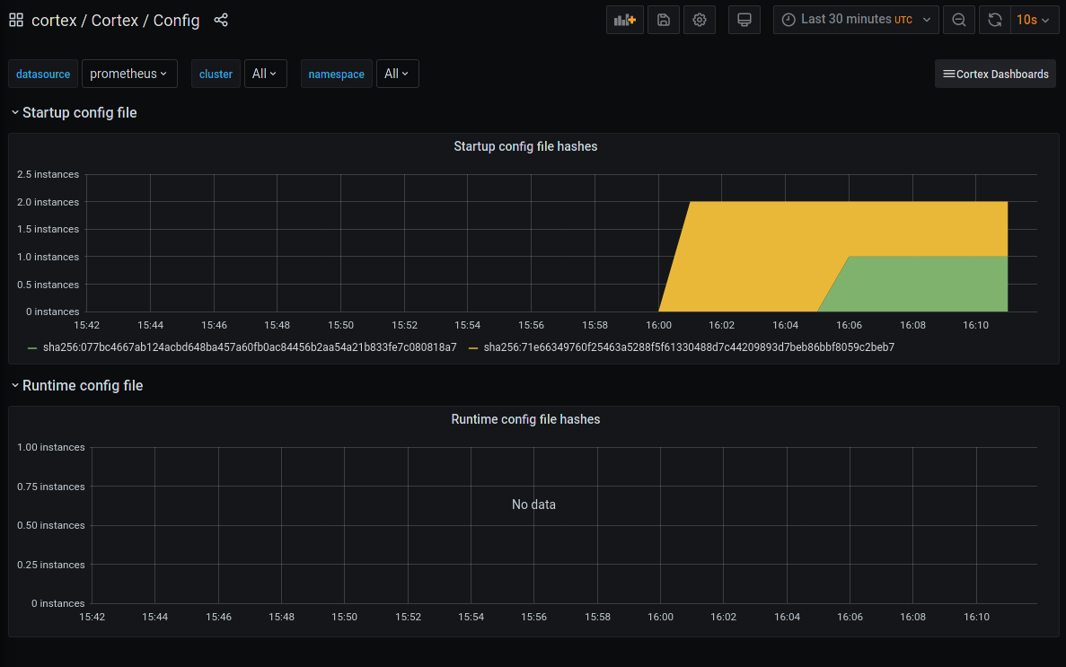Open the namespace All dropdown
1066x667 pixels.
point(397,74)
